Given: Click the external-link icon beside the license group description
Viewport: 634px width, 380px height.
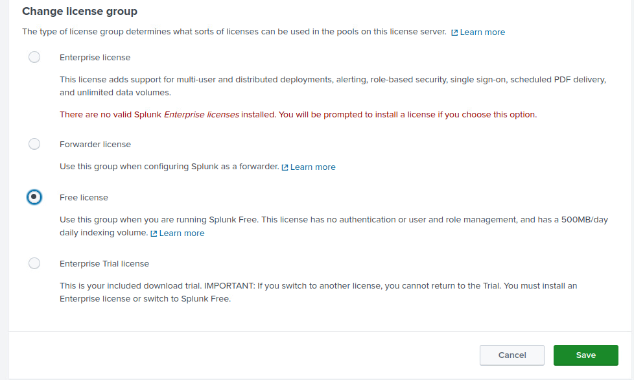Looking at the screenshot, I should coord(454,32).
